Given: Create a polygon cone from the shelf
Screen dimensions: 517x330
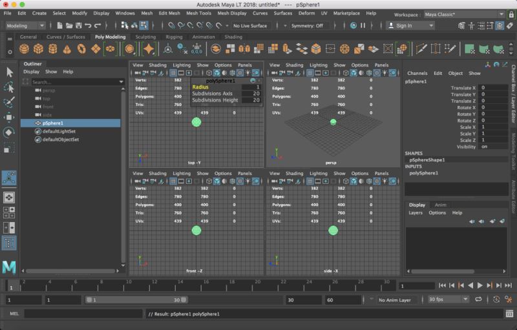Looking at the screenshot, I should [67, 49].
